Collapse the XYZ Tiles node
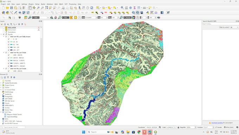 pyautogui.click(x=1, y=112)
